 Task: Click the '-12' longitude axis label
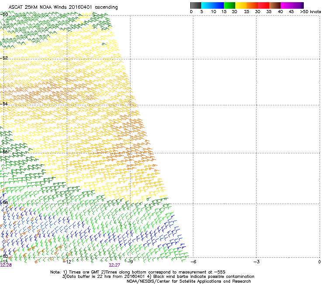coord(67,262)
